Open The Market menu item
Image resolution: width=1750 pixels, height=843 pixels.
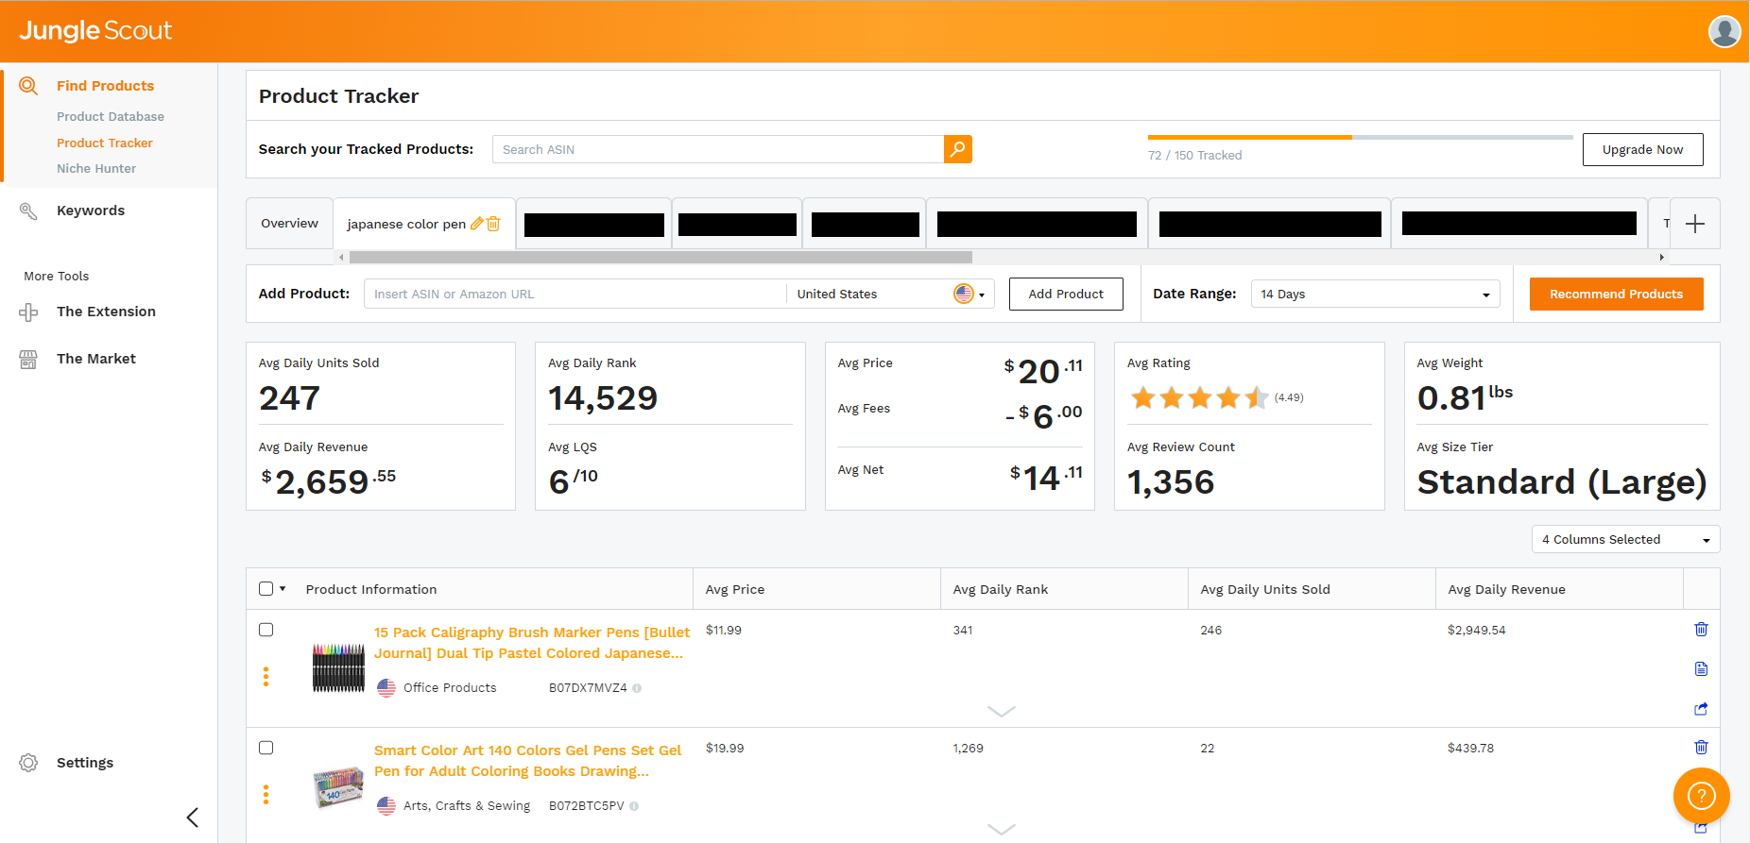point(96,359)
